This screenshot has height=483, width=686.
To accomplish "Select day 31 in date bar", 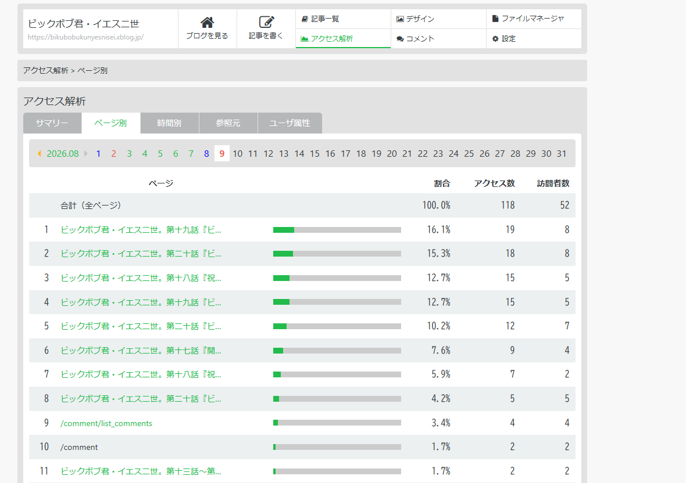I will coord(562,154).
